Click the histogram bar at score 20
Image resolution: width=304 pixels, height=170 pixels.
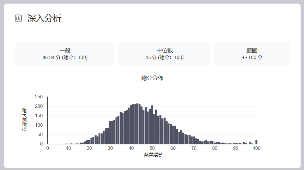click(x=89, y=142)
